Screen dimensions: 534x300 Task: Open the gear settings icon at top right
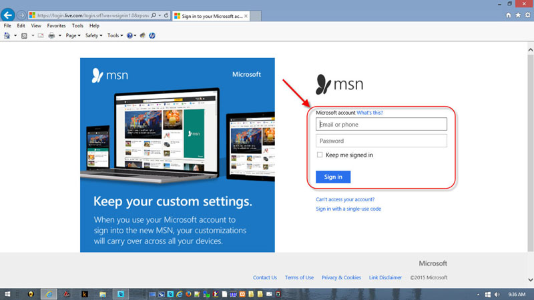point(527,15)
